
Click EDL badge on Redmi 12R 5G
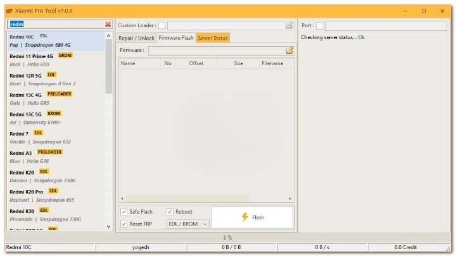[51, 75]
